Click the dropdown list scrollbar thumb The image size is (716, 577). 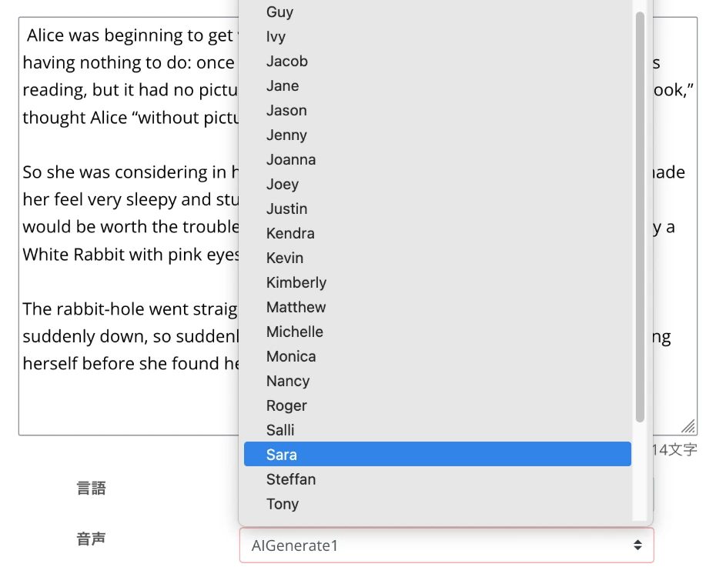point(640,217)
